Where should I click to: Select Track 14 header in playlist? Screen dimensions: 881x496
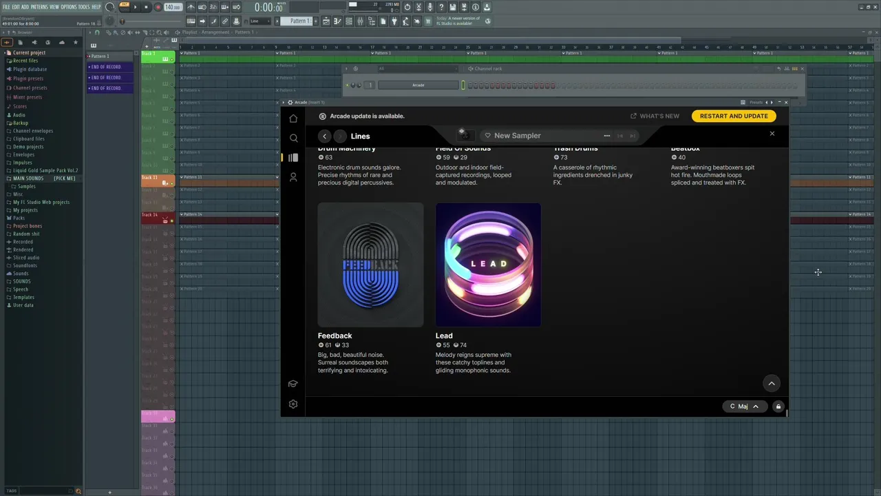pos(158,220)
